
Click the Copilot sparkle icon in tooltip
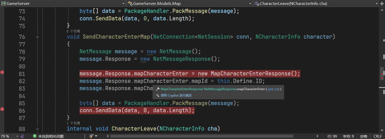(x=158, y=95)
